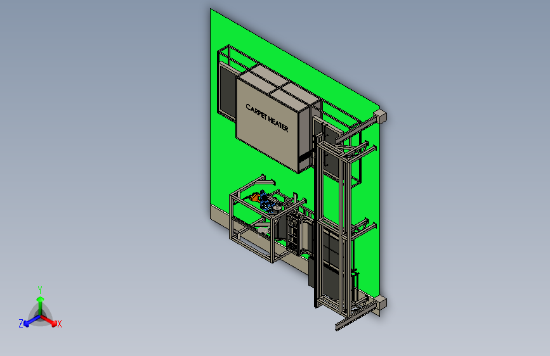Pick the orange component inside the lower frame
This screenshot has height=356, width=550.
click(x=255, y=197)
